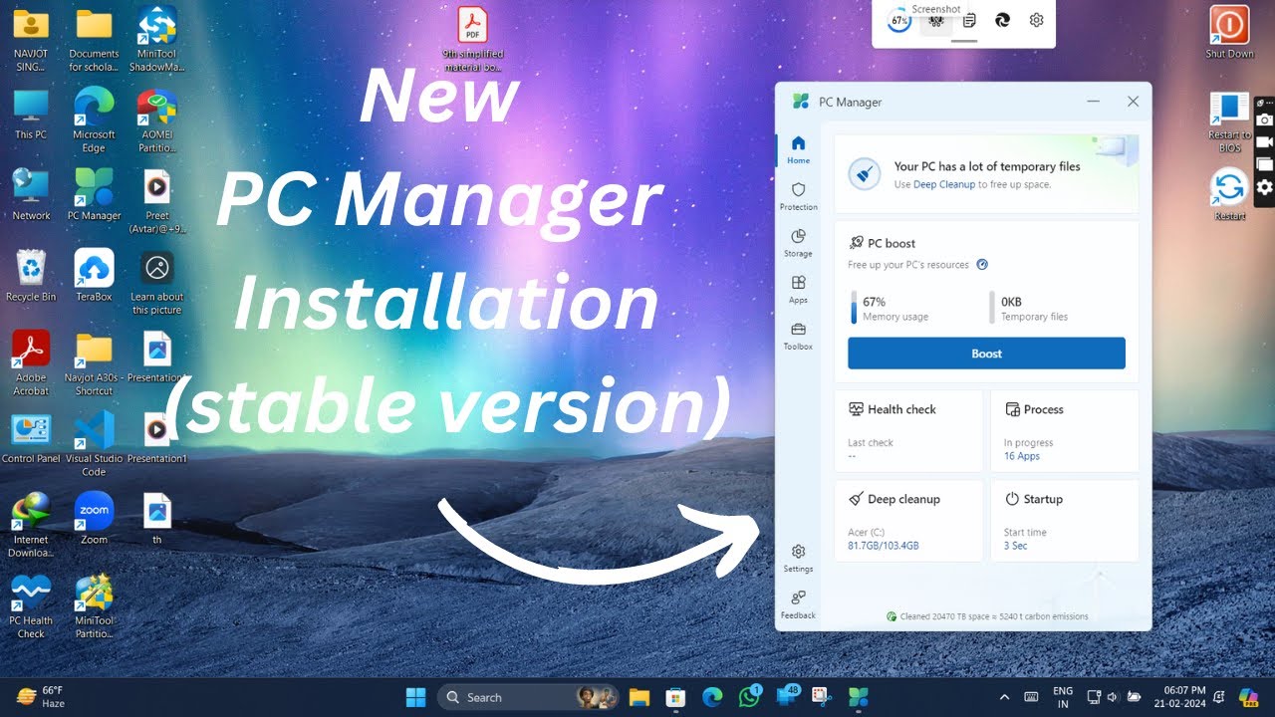Image resolution: width=1275 pixels, height=717 pixels.
Task: Open Snipping Tool from the taskbar
Action: point(822,697)
